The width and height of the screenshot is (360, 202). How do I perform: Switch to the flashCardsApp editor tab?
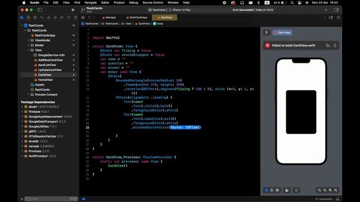click(x=137, y=17)
